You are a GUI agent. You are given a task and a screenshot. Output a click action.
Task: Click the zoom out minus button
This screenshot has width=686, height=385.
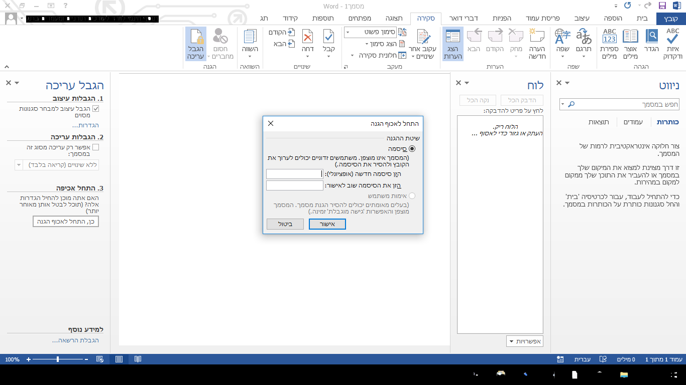click(x=86, y=359)
